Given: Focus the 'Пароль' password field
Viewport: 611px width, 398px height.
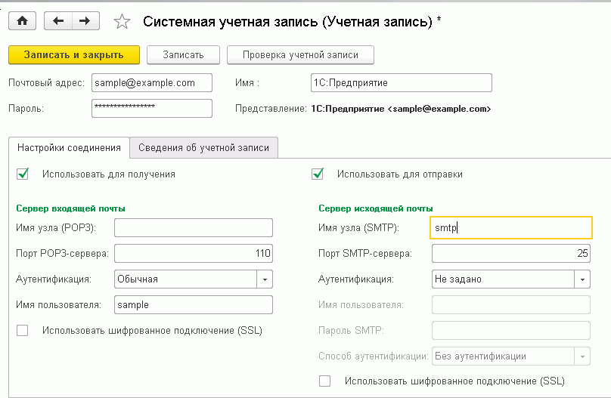Looking at the screenshot, I should point(151,108).
